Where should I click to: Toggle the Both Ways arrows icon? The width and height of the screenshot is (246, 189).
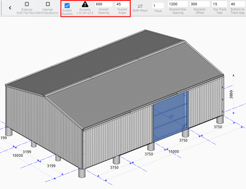(x=140, y=6)
